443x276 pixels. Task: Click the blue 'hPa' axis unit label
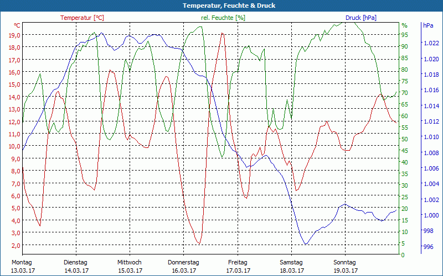428,25
